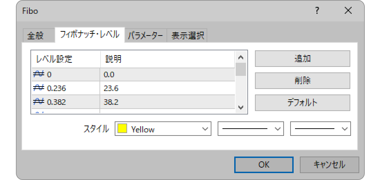The height and width of the screenshot is (180, 380).
Task: Click the デフォルト button
Action: point(303,102)
